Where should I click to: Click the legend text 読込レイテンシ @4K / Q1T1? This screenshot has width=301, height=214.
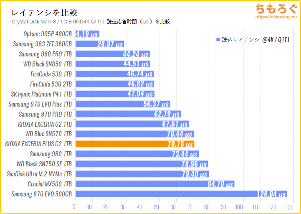[255, 40]
